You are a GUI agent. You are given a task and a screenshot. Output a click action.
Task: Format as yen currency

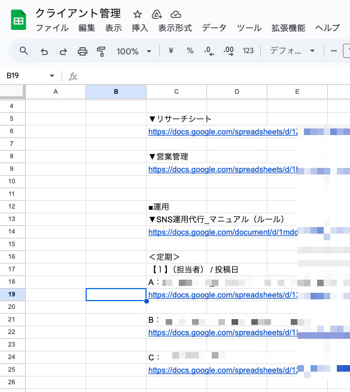click(x=171, y=51)
